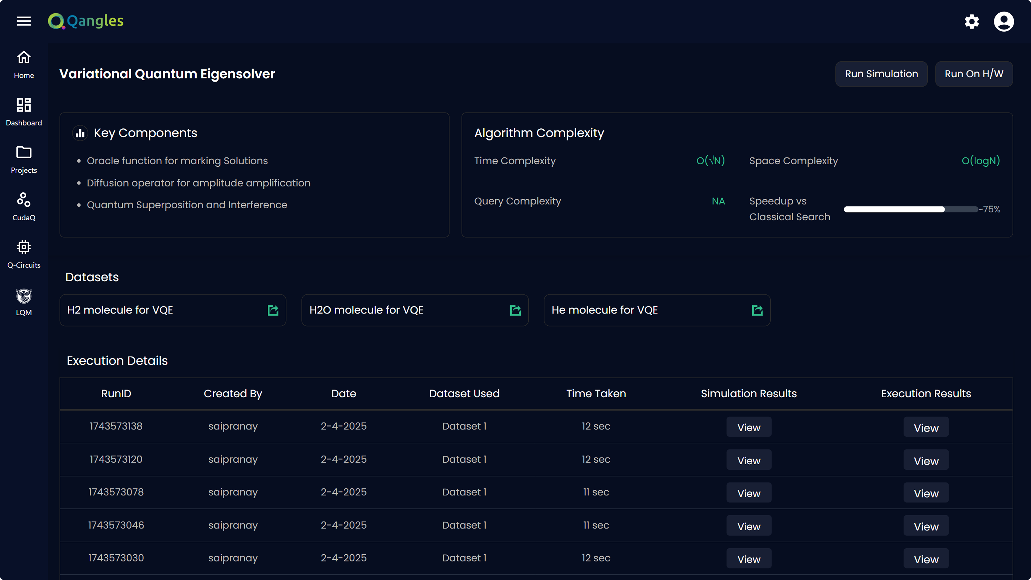This screenshot has height=580, width=1031.
Task: View execution results for run 1743573030
Action: 926,559
